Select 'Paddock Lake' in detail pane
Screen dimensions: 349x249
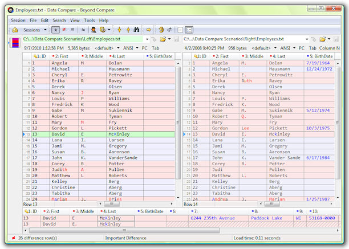pos(271,218)
